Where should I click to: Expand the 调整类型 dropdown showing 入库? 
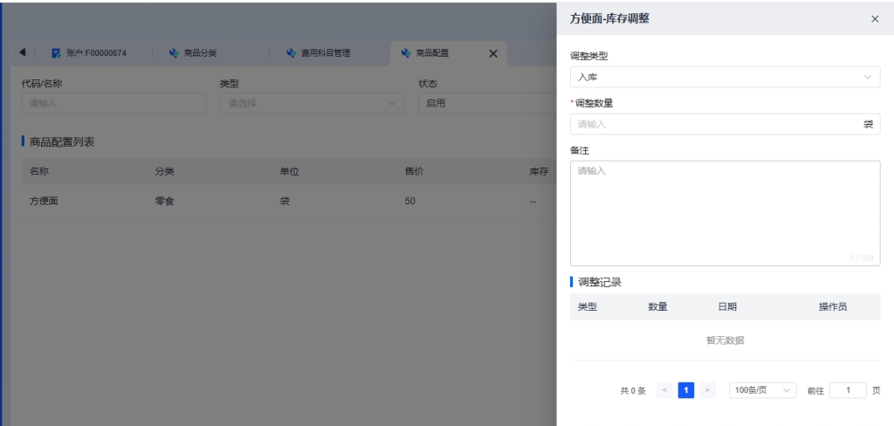[725, 78]
